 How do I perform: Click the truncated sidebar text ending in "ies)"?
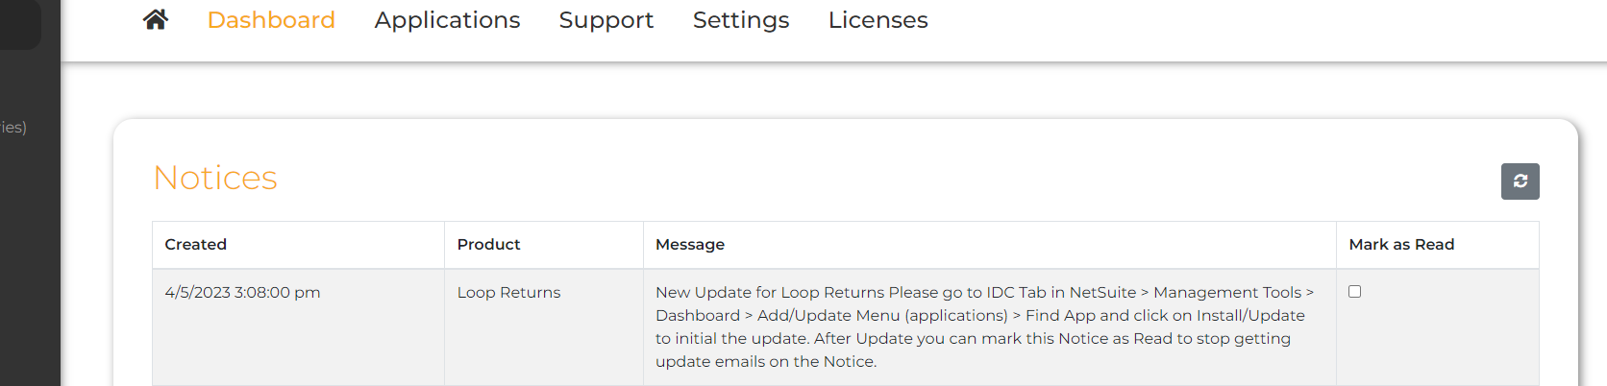tap(13, 128)
